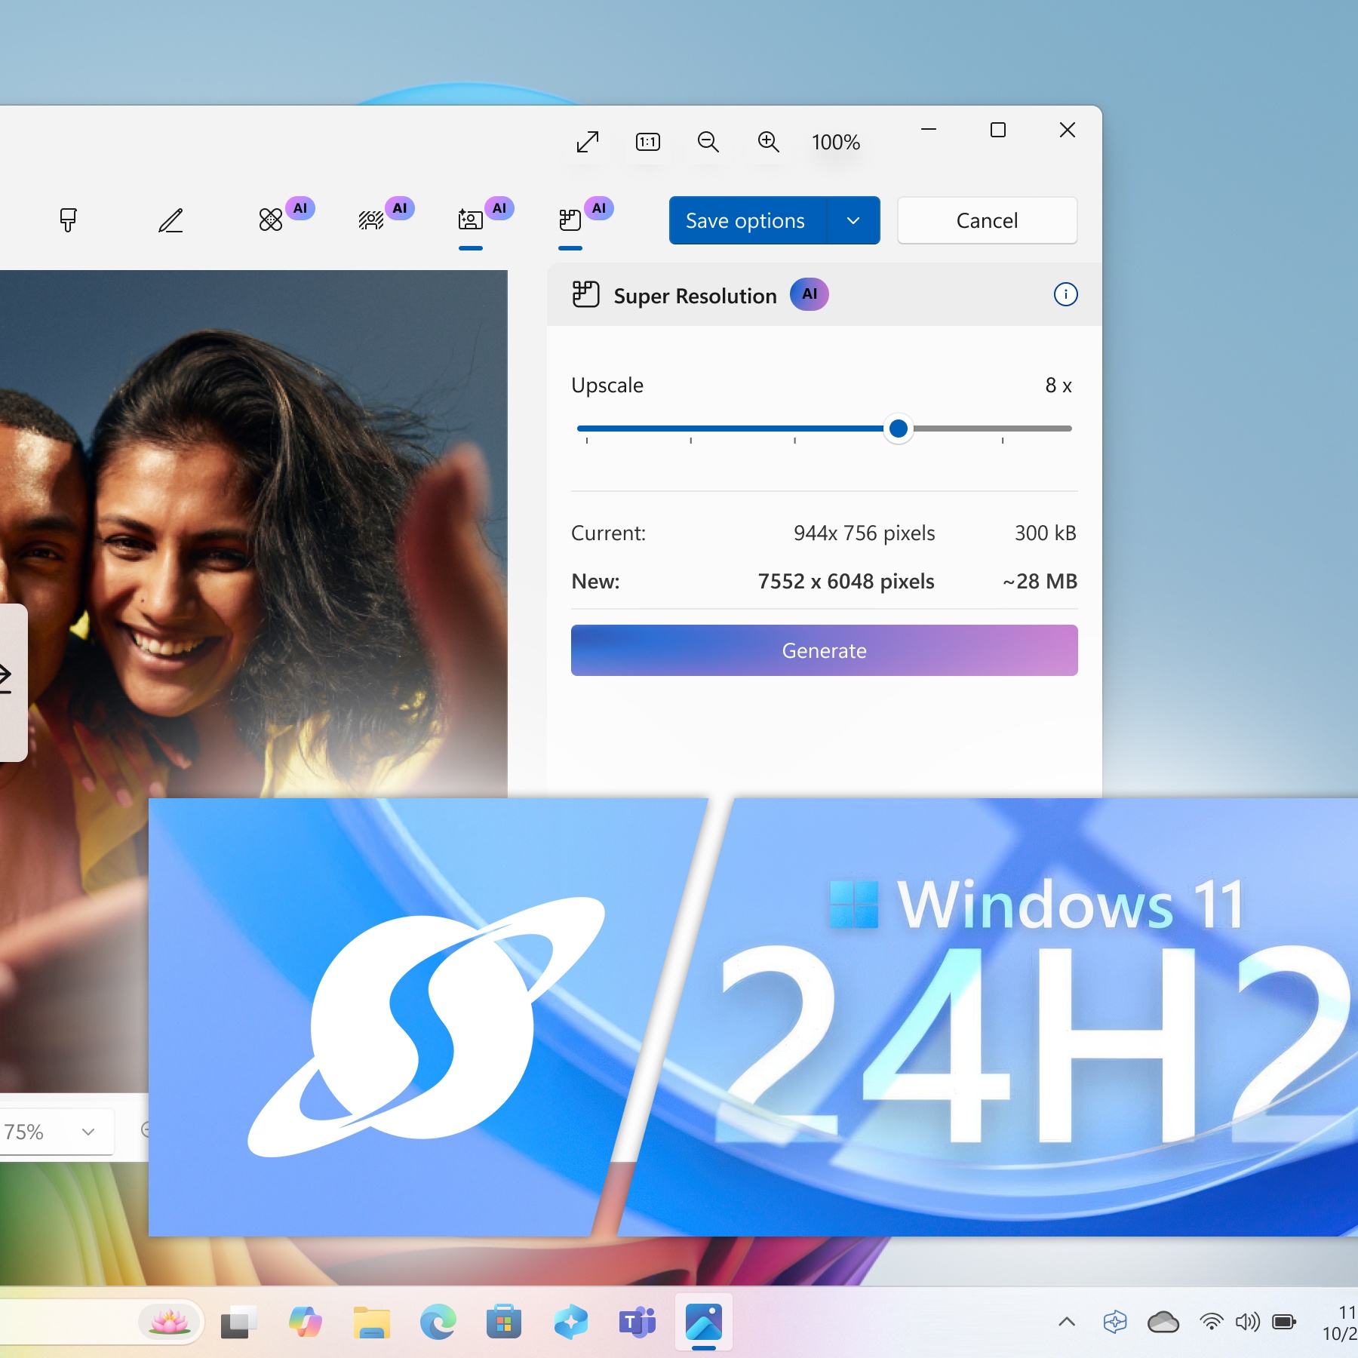Click the zoom in magnifier icon
The height and width of the screenshot is (1358, 1358).
[768, 142]
